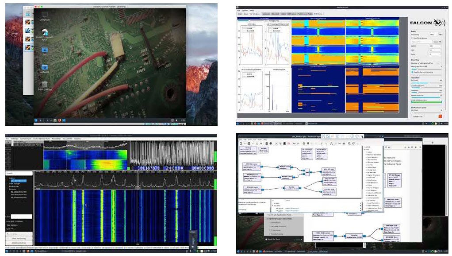Open the Edit menu in GNU Radio Companion

click(245, 140)
